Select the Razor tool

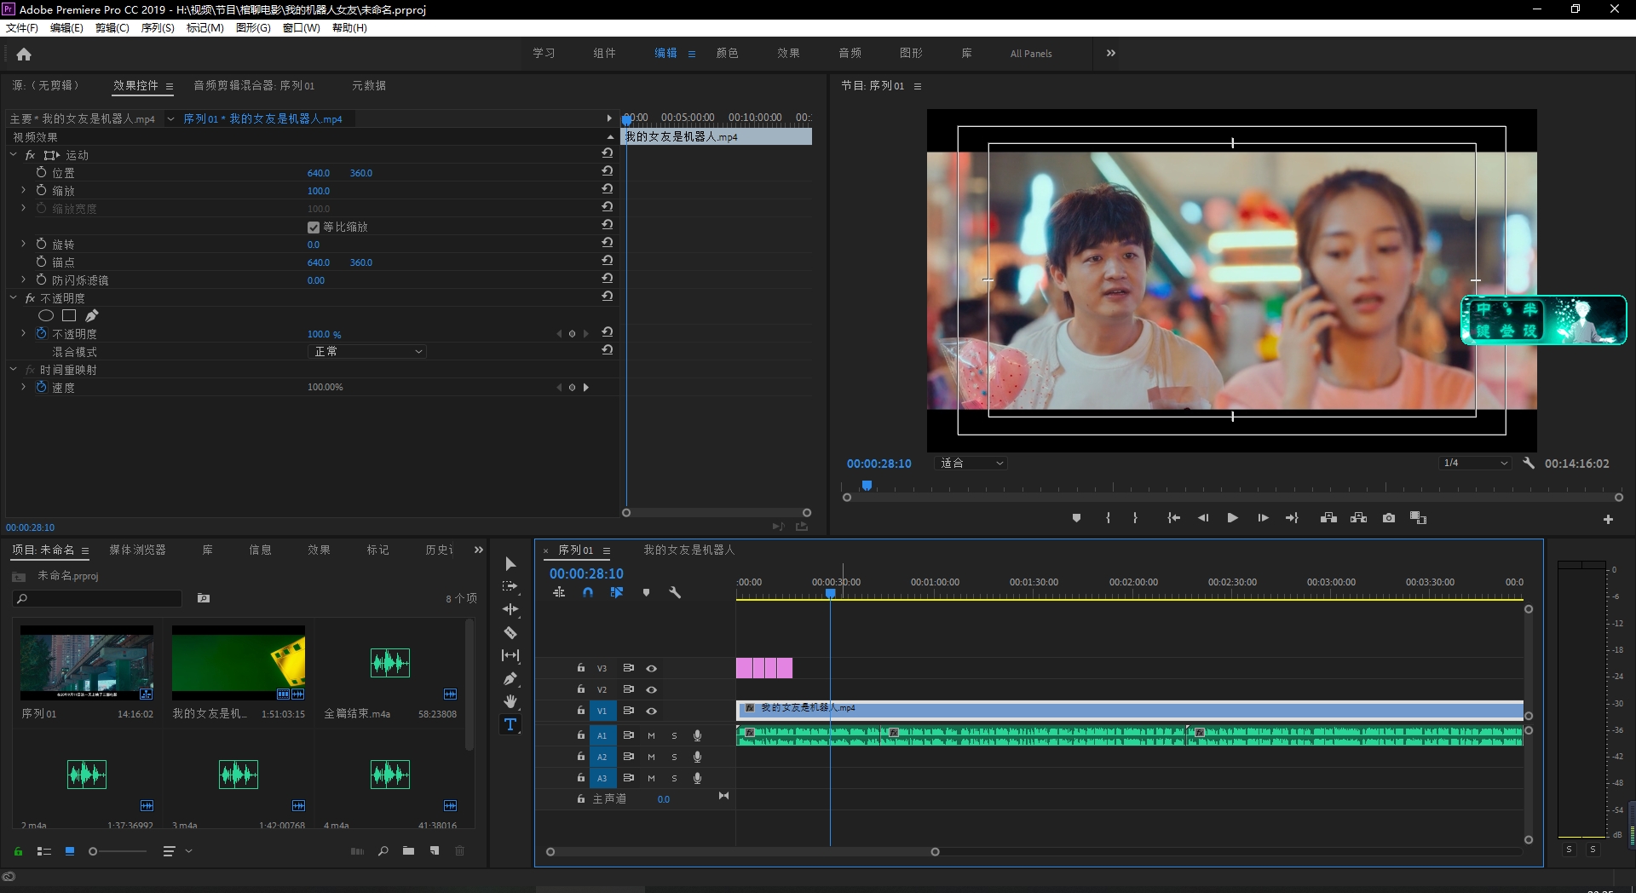click(x=510, y=632)
